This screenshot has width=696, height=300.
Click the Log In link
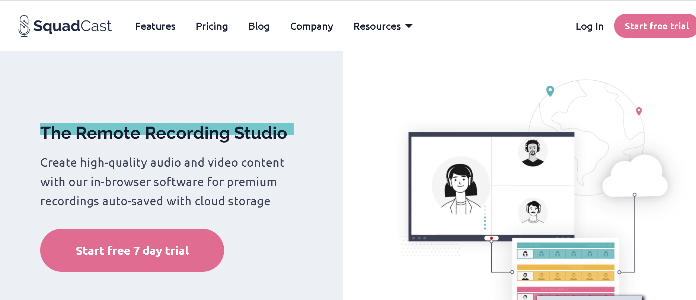tap(590, 26)
